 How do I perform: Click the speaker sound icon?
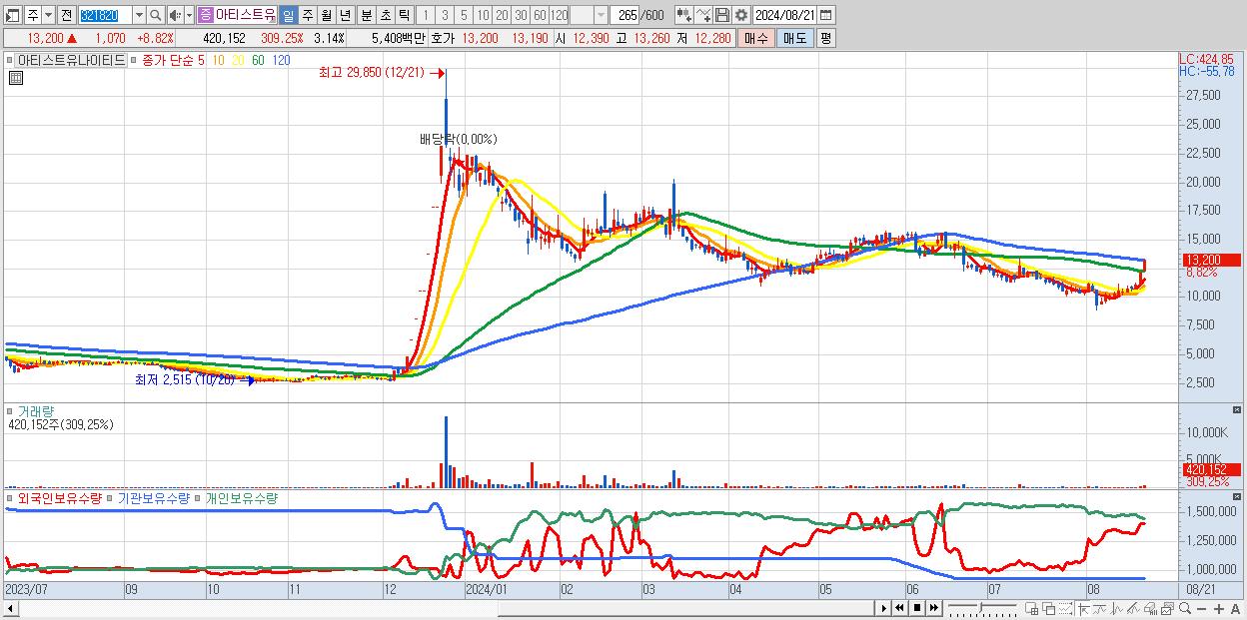coord(175,15)
